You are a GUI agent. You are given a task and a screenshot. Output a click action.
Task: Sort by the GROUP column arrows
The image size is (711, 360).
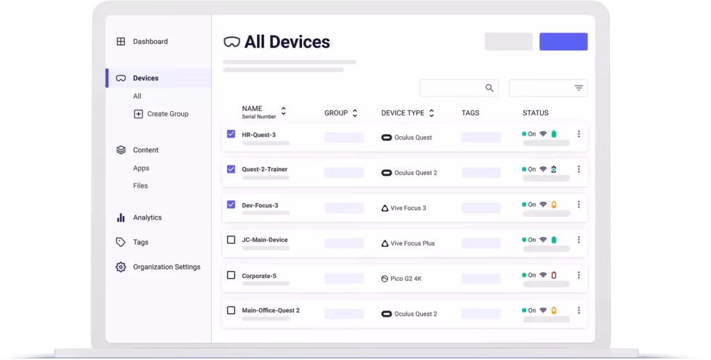coord(355,113)
